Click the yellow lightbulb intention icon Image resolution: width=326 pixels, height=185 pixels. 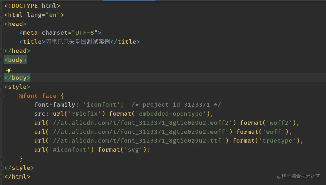[9, 70]
